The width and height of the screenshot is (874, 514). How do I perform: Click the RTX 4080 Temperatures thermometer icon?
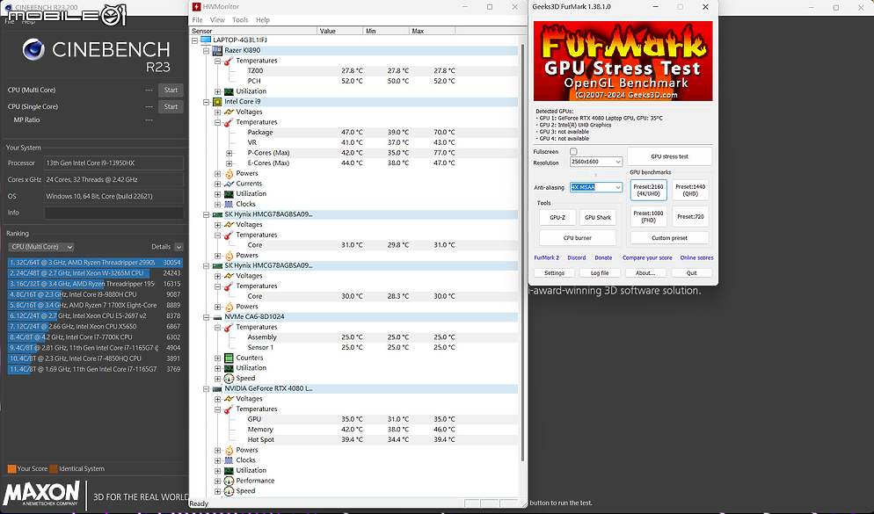coord(229,409)
